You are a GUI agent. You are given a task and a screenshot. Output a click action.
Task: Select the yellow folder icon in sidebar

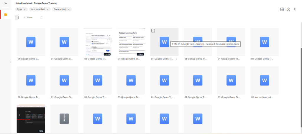(x=6, y=14)
